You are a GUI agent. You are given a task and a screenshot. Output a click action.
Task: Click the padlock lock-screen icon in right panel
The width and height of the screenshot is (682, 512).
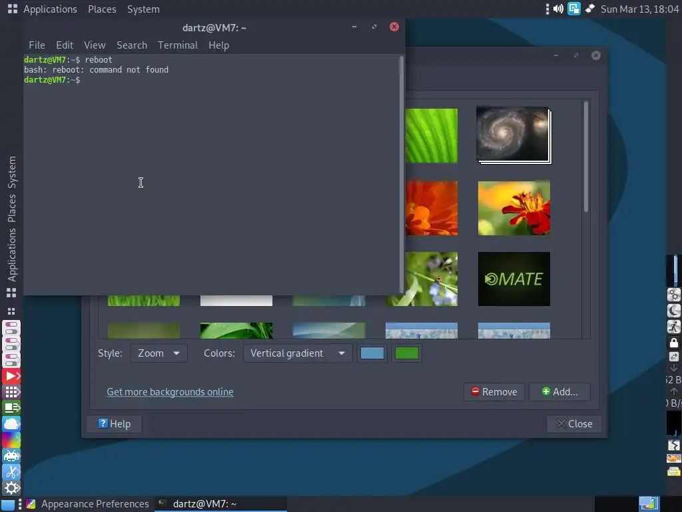click(673, 342)
